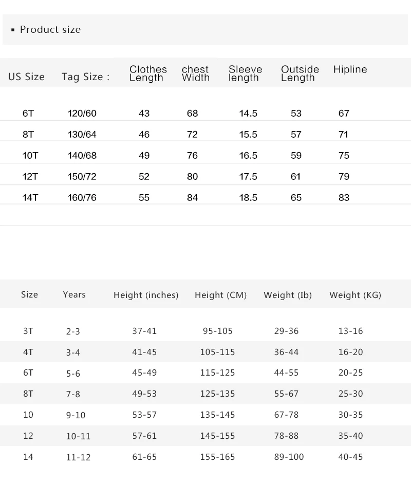Click weight KG value '13-16'
Image resolution: width=411 pixels, height=484 pixels.
click(350, 331)
